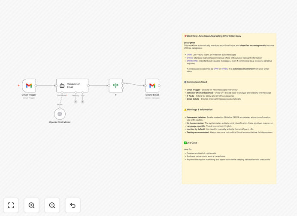Click the If node false output port

coord(123,88)
